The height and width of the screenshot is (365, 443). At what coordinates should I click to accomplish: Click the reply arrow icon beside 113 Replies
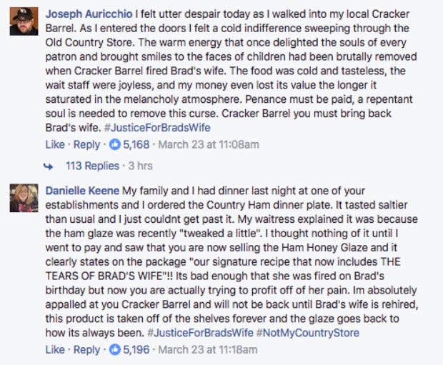[49, 166]
